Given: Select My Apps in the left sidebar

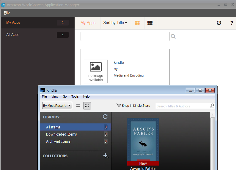Looking at the screenshot, I should 38,23.
